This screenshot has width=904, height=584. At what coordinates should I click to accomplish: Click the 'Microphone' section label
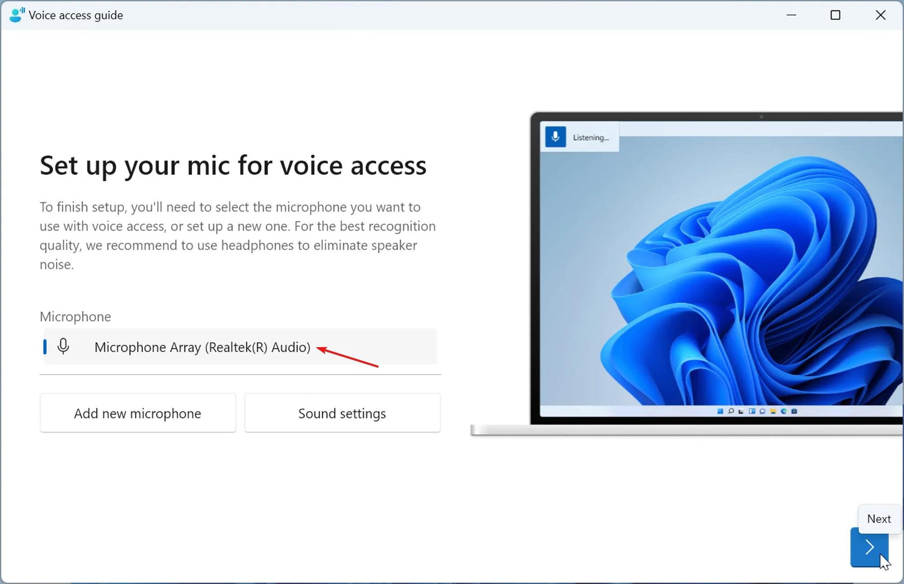point(75,316)
